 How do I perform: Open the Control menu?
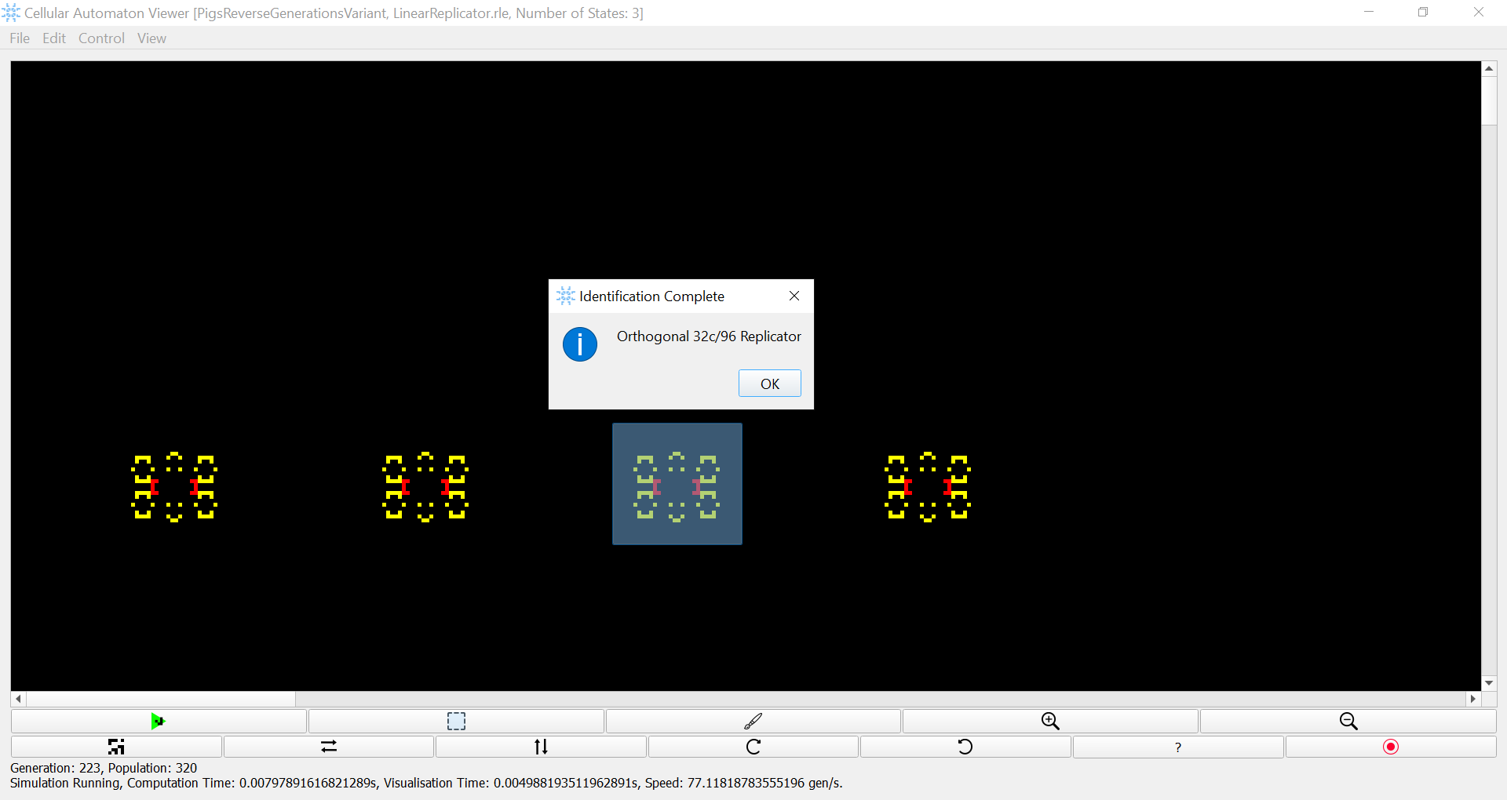[101, 38]
